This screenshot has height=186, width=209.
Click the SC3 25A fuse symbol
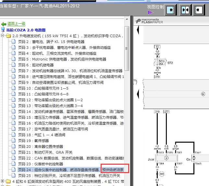coord(160,62)
